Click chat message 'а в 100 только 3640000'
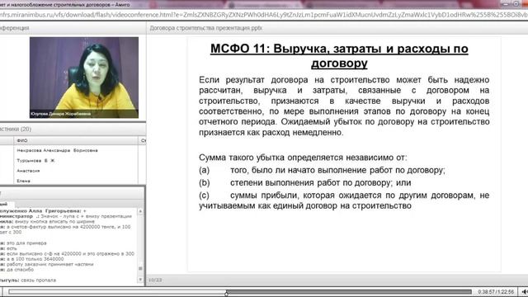 pyautogui.click(x=35, y=259)
